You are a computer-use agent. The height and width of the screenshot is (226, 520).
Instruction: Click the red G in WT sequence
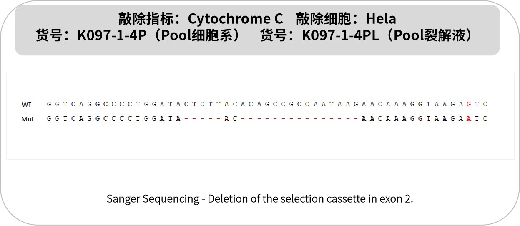coord(469,104)
